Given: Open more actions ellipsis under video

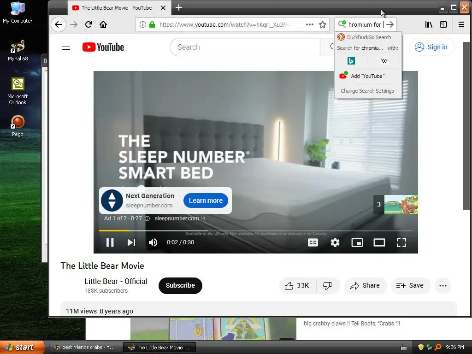Looking at the screenshot, I should point(443,285).
